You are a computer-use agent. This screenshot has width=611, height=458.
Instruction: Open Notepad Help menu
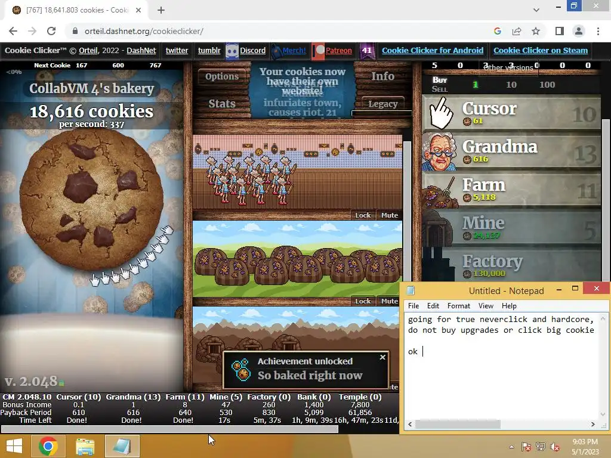pyautogui.click(x=509, y=306)
